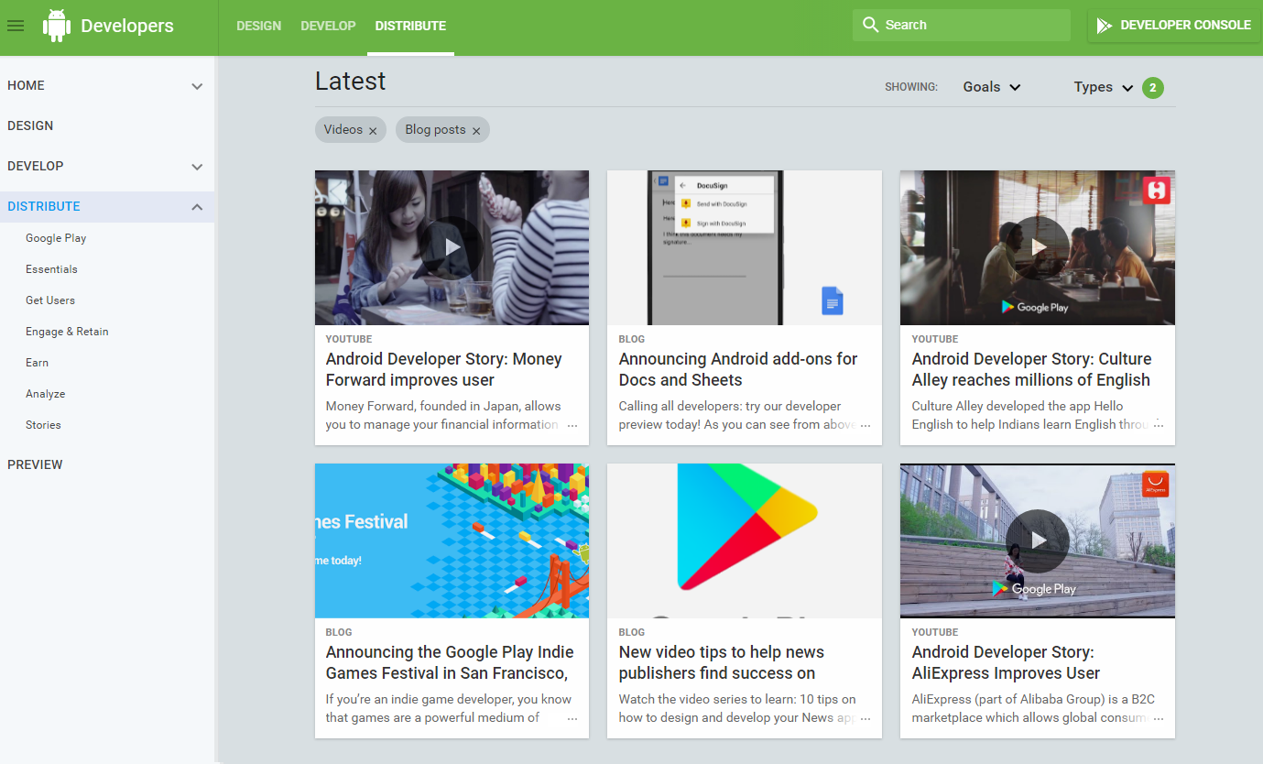Click the green filter count badge beside Types

[x=1153, y=87]
